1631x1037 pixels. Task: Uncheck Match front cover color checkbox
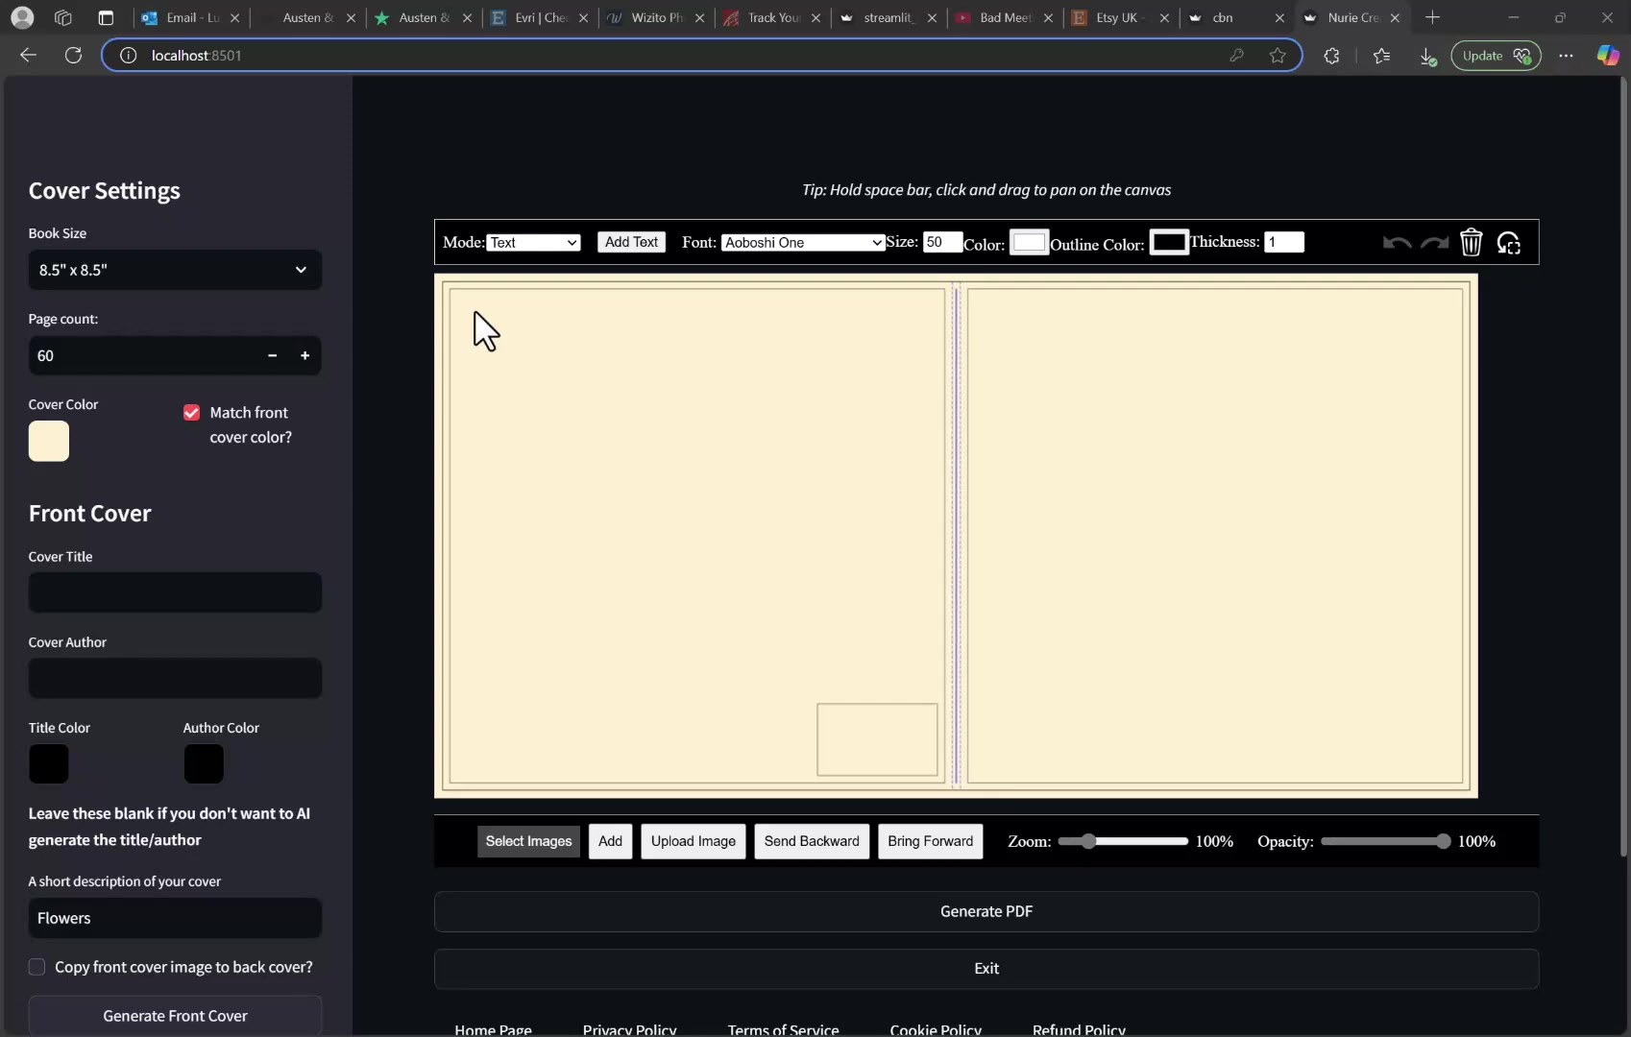click(x=192, y=413)
